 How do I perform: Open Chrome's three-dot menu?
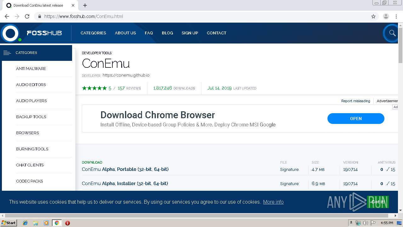click(x=396, y=16)
